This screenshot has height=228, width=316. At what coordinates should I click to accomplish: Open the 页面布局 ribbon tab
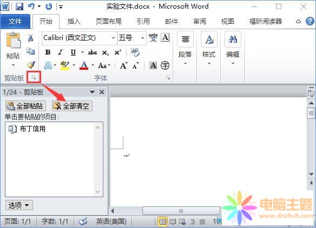[109, 21]
